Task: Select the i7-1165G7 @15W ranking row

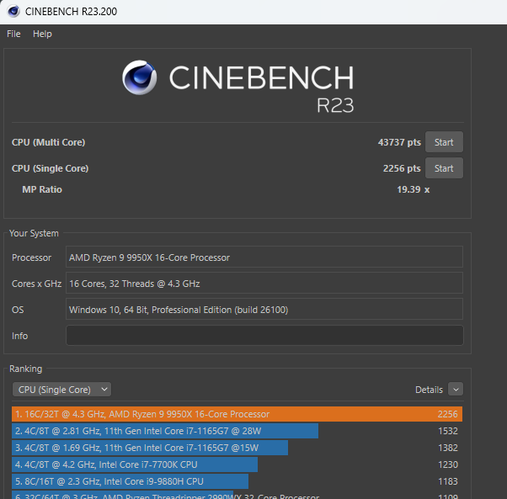Action: (237, 448)
